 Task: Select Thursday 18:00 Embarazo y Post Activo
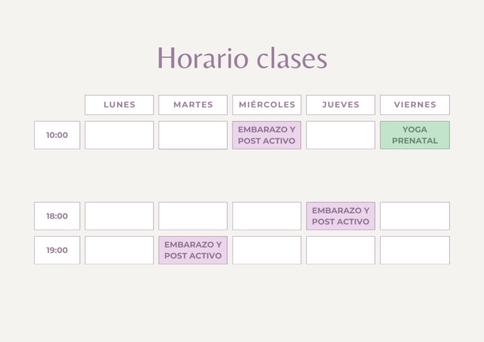coord(340,216)
